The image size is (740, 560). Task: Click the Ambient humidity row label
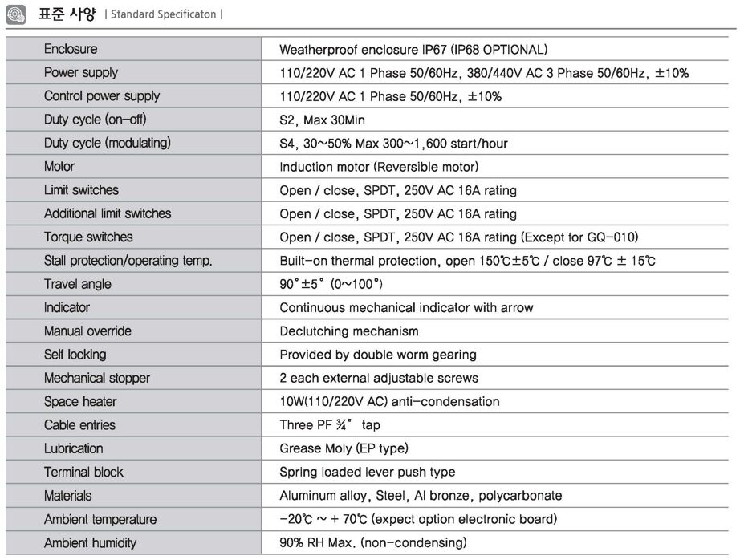pos(90,543)
